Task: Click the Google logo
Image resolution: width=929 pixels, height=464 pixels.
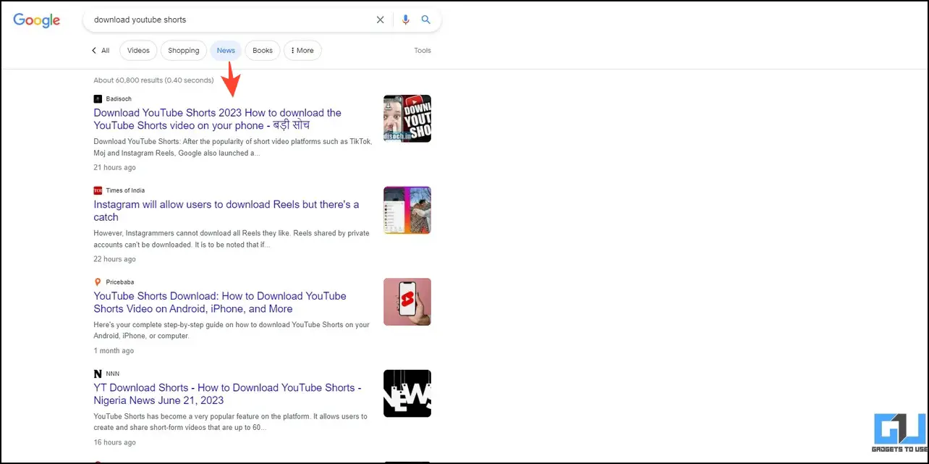Action: (x=37, y=20)
